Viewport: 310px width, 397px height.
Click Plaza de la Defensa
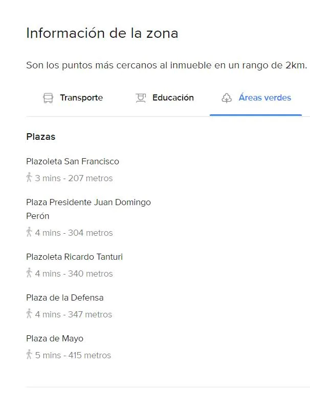pyautogui.click(x=64, y=298)
